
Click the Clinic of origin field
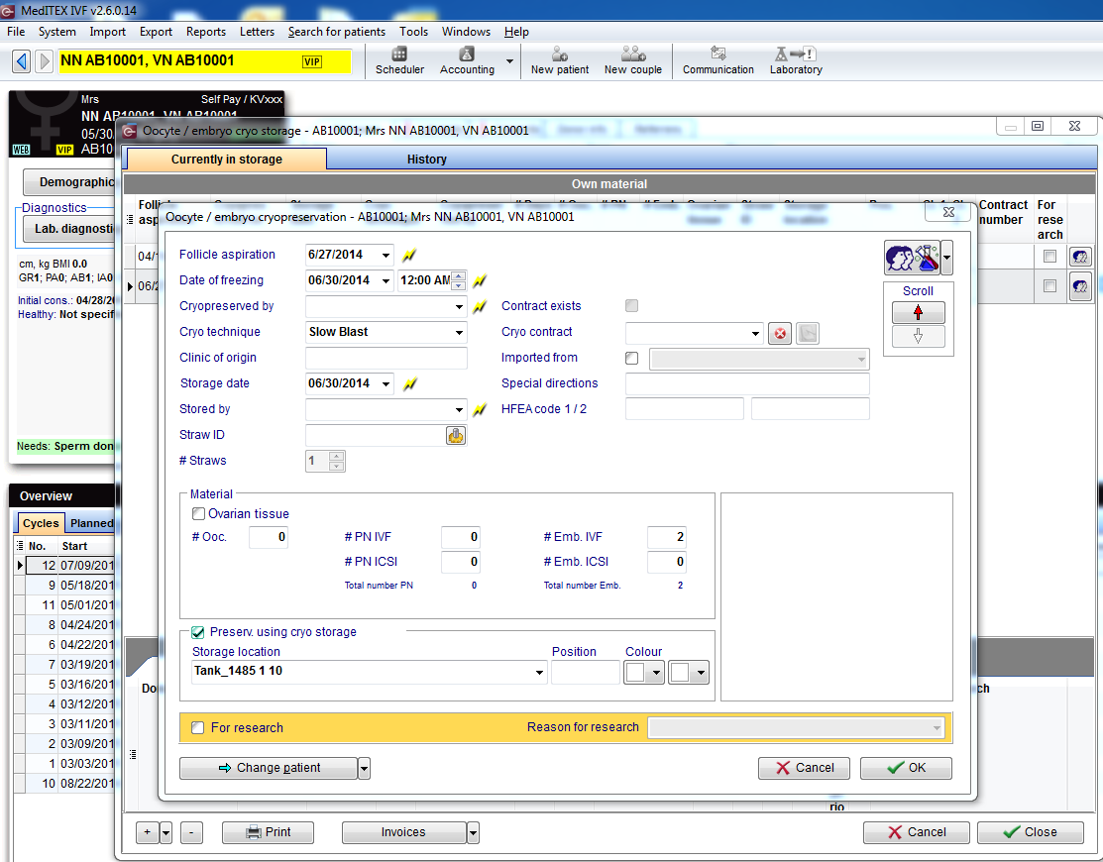pyautogui.click(x=386, y=358)
